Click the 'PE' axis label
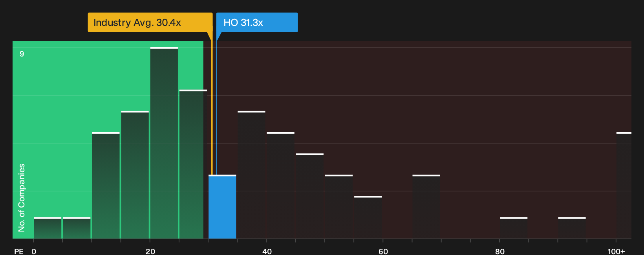Image resolution: width=644 pixels, height=255 pixels. 19,251
